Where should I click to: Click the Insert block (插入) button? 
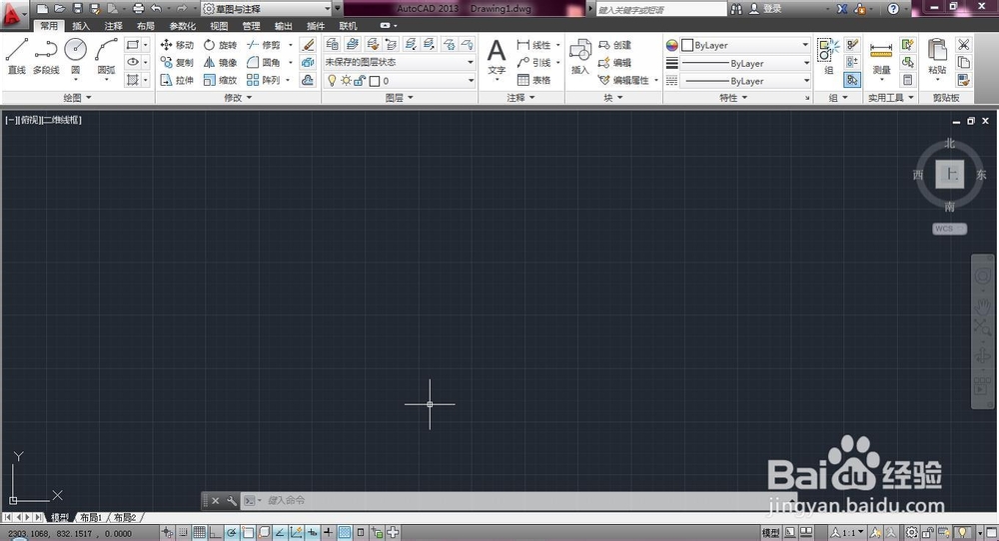(x=579, y=57)
